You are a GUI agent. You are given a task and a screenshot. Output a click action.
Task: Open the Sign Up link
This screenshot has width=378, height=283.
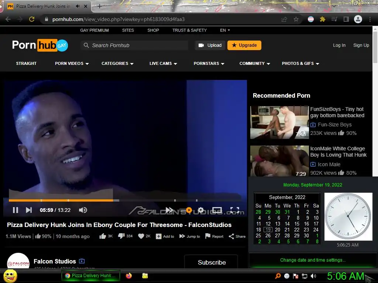point(361,45)
